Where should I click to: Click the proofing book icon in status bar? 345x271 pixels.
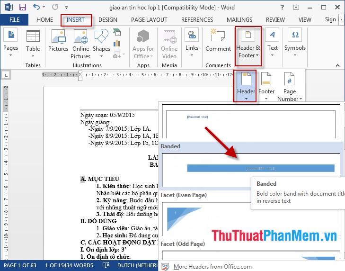[x=106, y=265]
